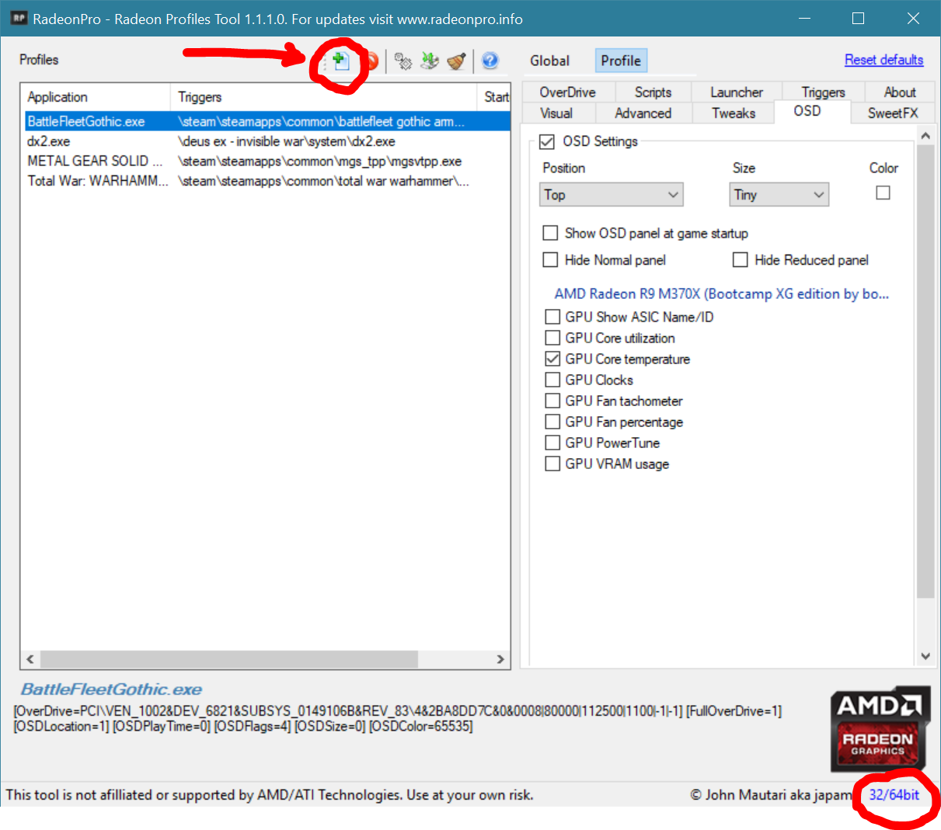
Task: Switch to the Advanced tab
Action: [643, 113]
